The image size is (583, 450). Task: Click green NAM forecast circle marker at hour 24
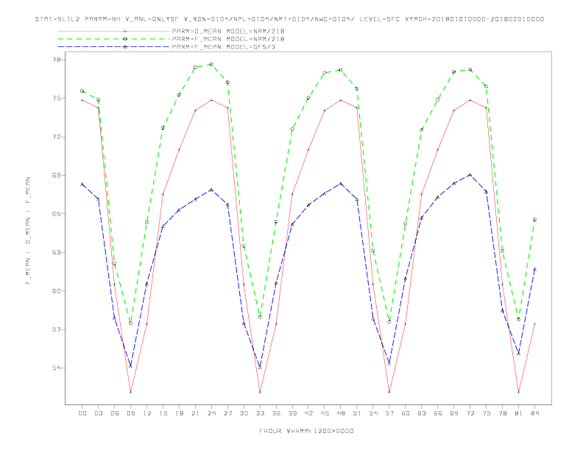[x=211, y=64]
